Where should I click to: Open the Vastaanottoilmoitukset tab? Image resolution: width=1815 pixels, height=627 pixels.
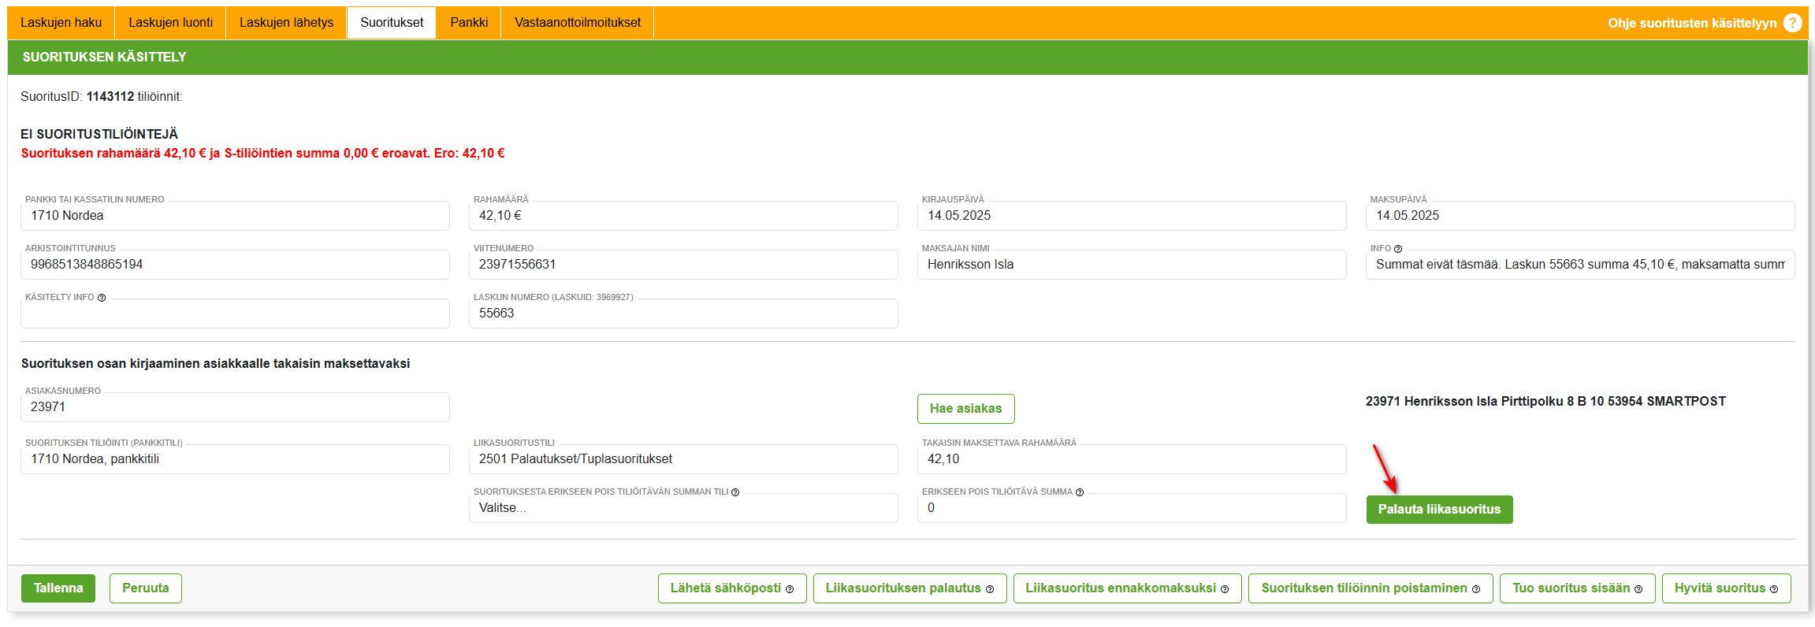pos(577,23)
